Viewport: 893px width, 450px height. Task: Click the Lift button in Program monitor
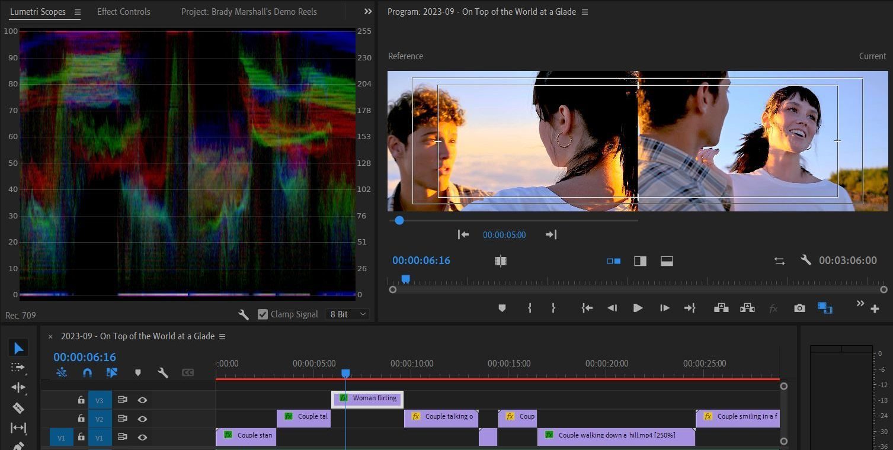click(721, 308)
